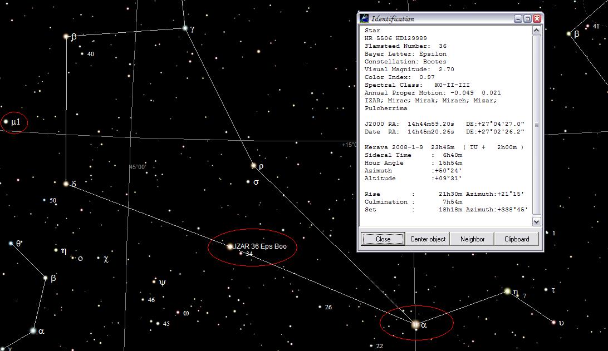The image size is (608, 351).
Task: Click the scrollbar up arrow in Identification
Action: 537,31
